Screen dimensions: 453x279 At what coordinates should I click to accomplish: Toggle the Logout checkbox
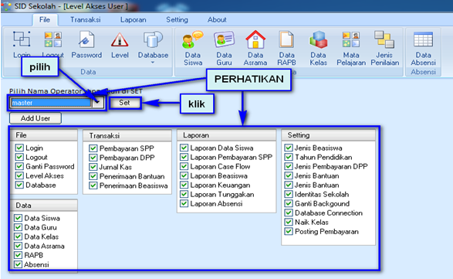coord(19,157)
